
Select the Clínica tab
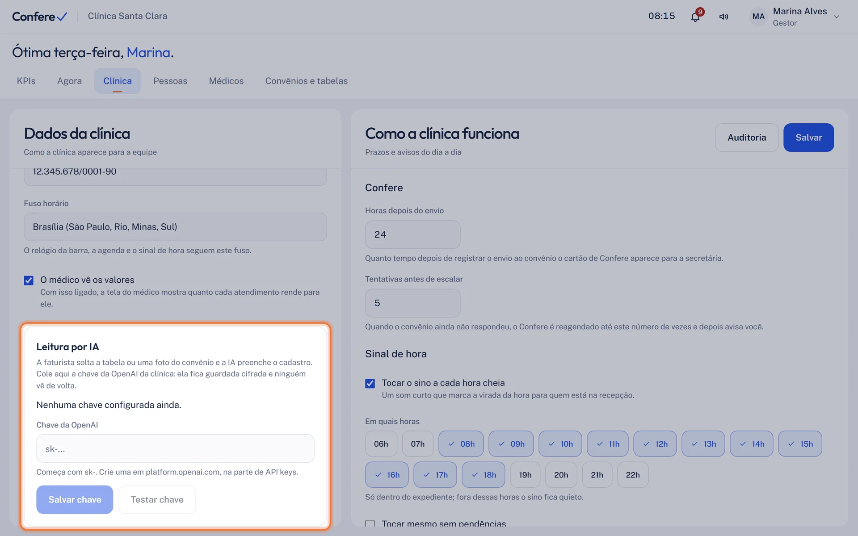pos(118,81)
